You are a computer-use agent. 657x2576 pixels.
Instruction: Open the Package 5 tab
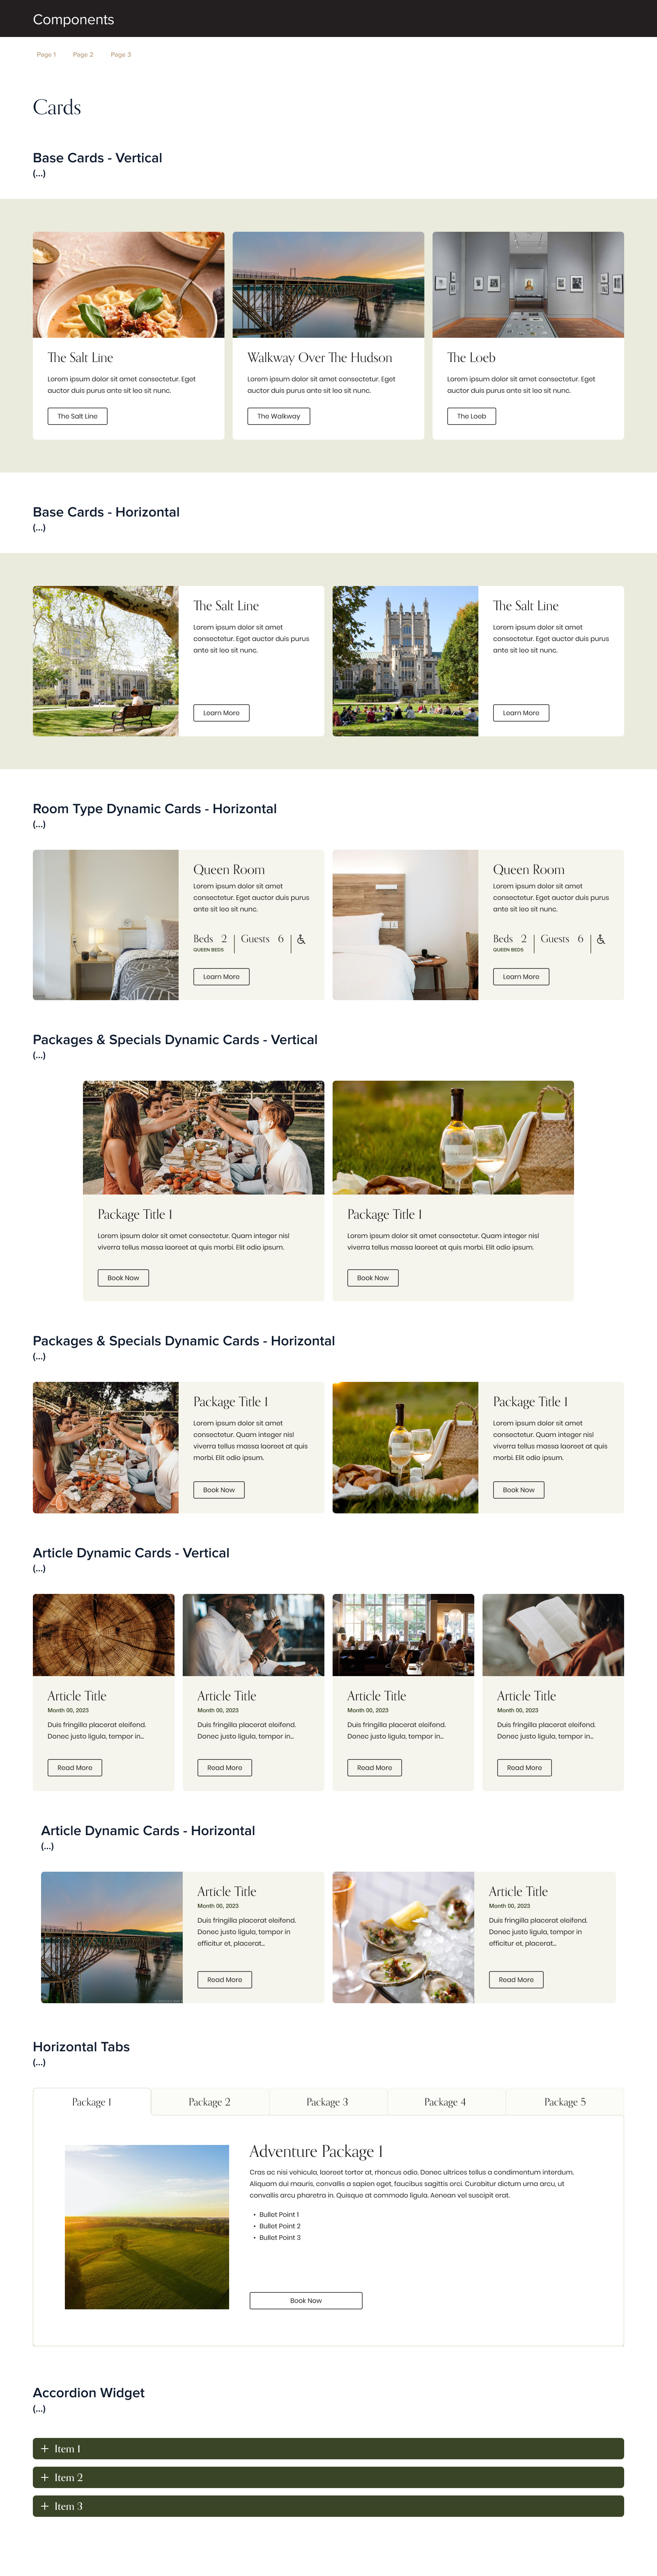(x=565, y=2102)
